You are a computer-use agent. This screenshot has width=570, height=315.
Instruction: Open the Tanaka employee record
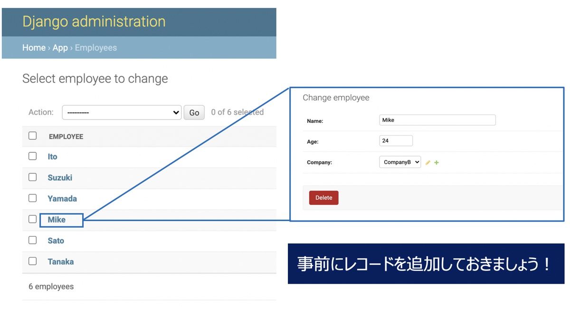click(x=61, y=261)
